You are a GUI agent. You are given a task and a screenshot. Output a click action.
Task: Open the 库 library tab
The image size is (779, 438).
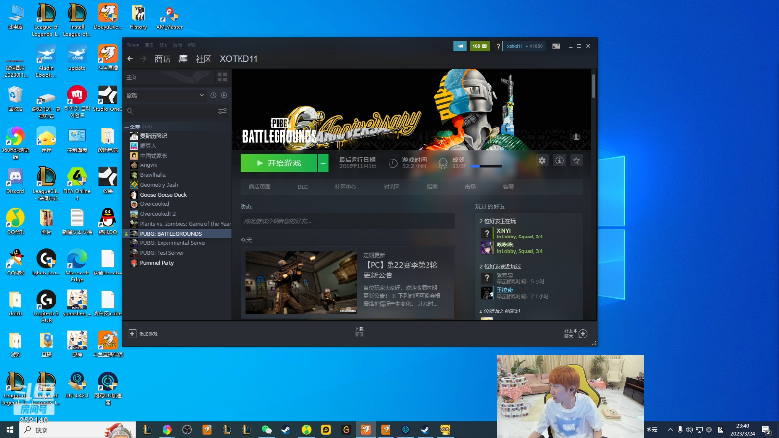[x=183, y=59]
